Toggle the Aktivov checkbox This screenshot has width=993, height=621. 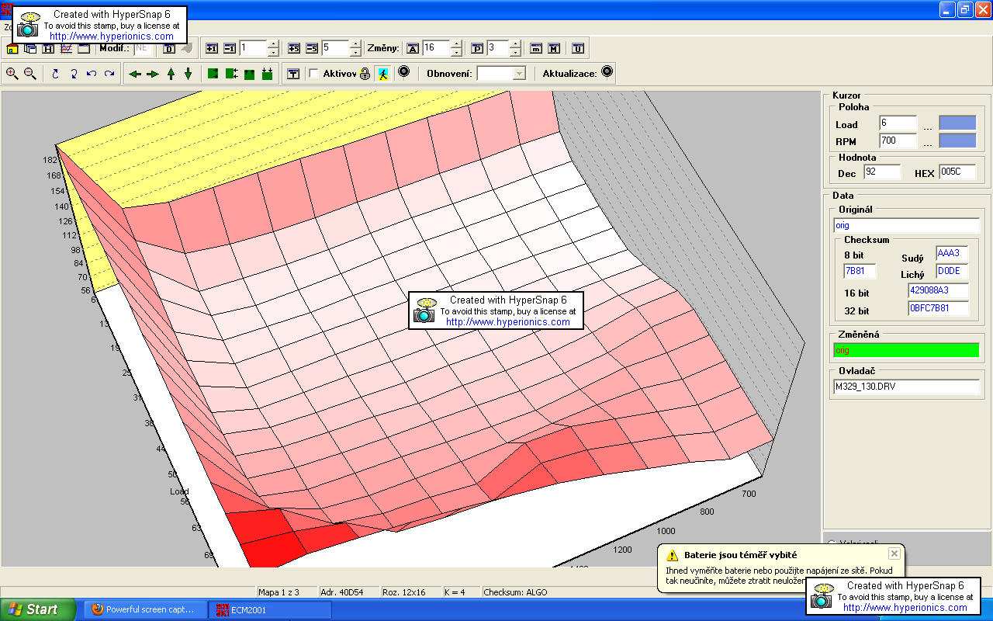[313, 74]
